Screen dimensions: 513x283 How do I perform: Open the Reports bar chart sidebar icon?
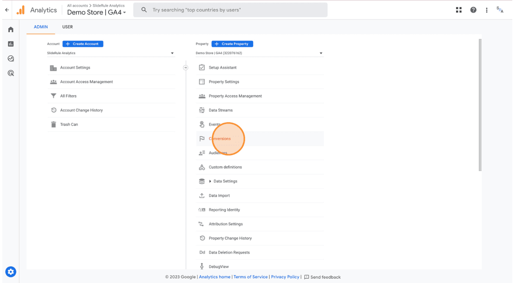pyautogui.click(x=11, y=44)
